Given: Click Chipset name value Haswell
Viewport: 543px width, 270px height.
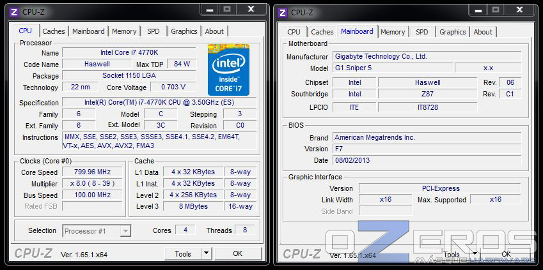Looking at the screenshot, I should coord(427,82).
